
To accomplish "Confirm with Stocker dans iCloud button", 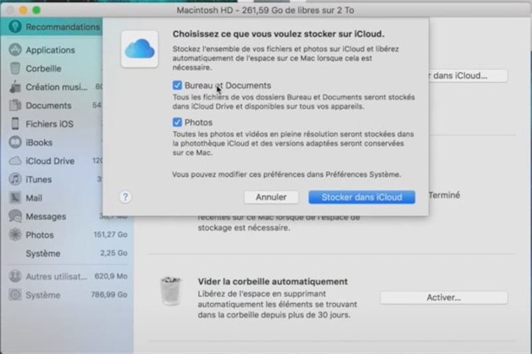I will 362,197.
